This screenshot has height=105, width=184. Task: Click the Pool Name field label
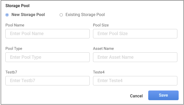(x=15, y=25)
